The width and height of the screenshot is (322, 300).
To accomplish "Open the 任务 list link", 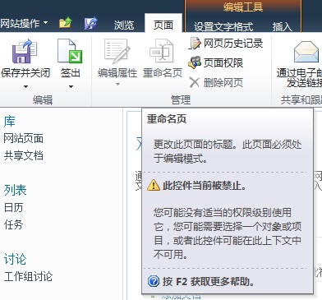I will [x=13, y=224].
